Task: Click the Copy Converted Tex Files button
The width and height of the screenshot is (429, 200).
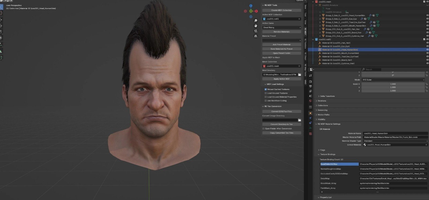Action: click(282, 133)
